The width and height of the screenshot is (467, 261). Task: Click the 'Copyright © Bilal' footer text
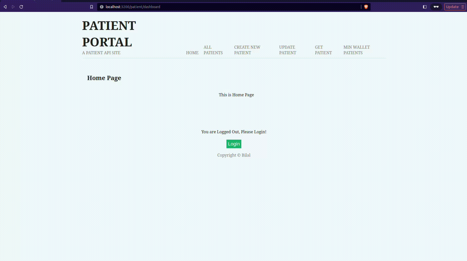pyautogui.click(x=234, y=155)
